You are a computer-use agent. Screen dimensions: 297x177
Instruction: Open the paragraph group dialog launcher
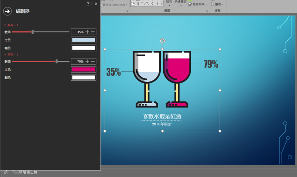point(127,11)
